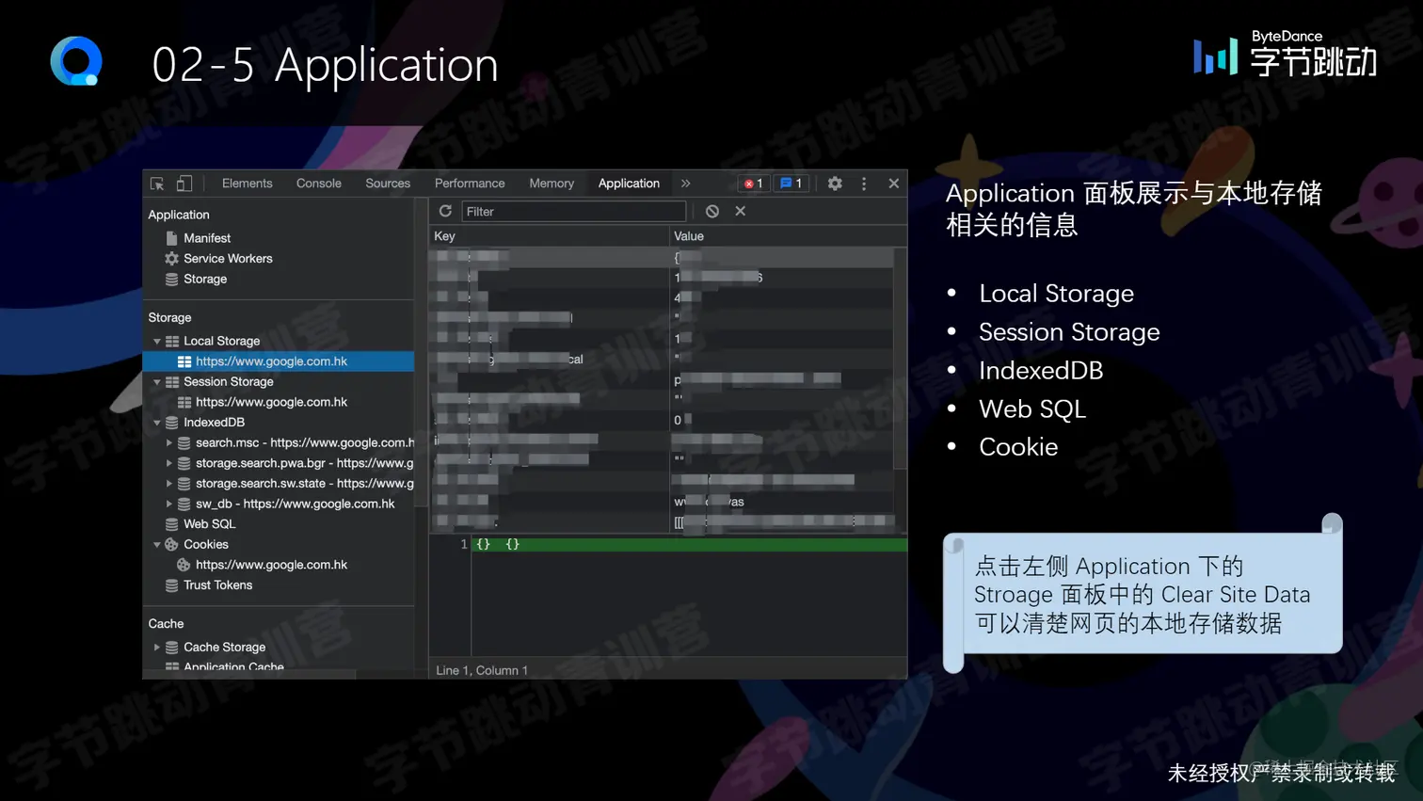Sort by the Key column header
Image resolution: width=1423 pixels, height=801 pixels.
(x=549, y=236)
